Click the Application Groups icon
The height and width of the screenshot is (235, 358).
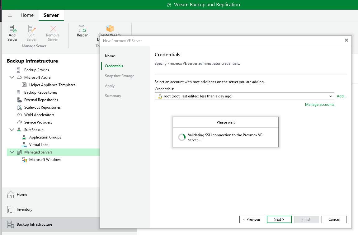coord(24,137)
